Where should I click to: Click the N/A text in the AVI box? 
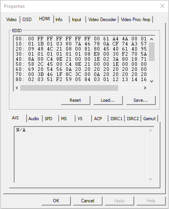21,130
